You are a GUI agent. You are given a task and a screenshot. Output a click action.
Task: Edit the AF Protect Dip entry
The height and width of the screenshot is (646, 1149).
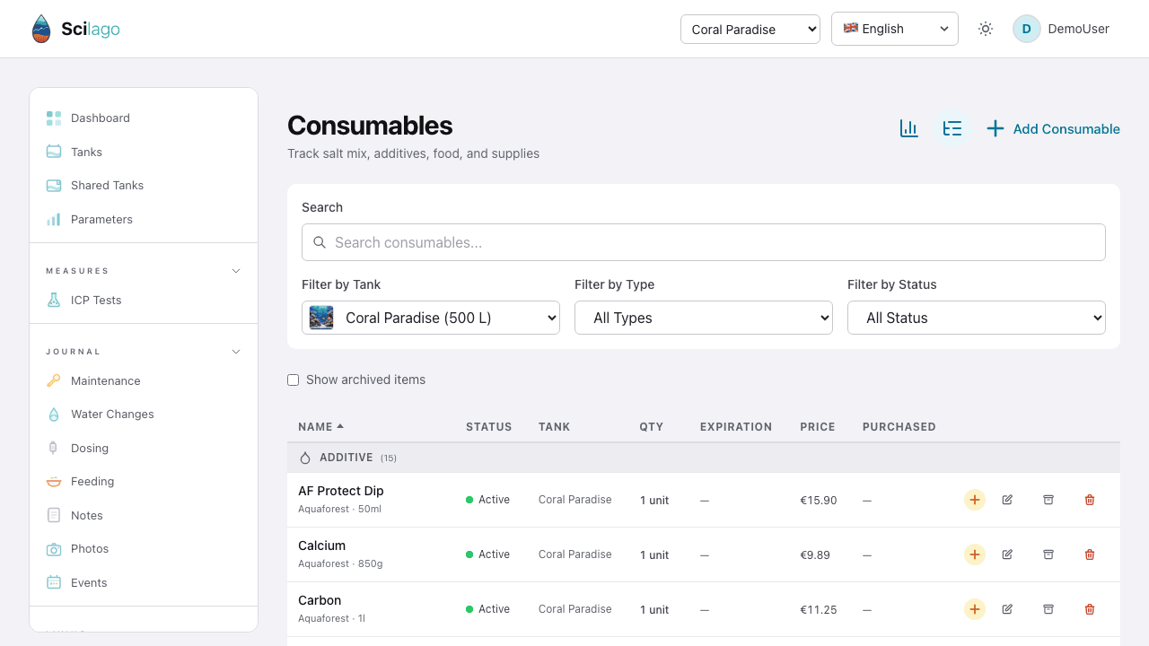[1007, 500]
